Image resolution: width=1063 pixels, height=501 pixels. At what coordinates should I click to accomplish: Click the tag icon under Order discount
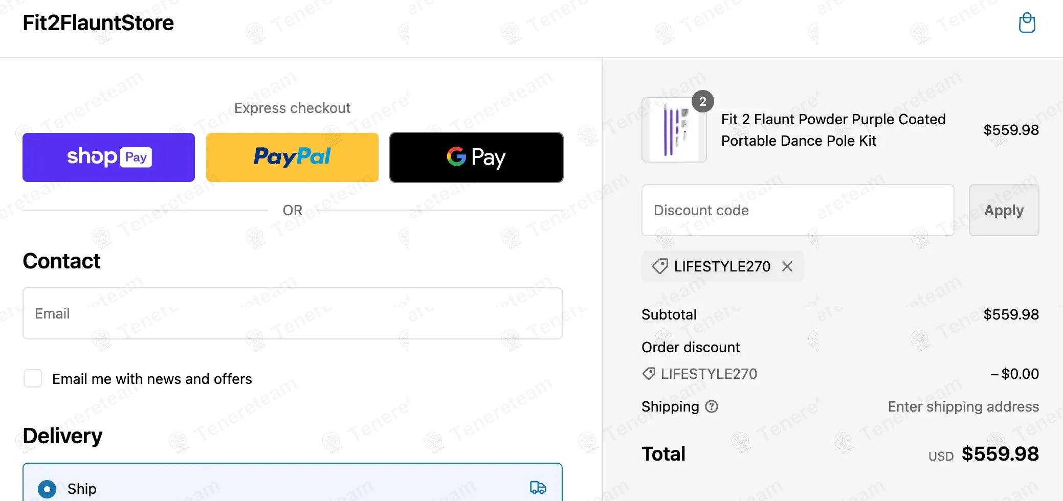pyautogui.click(x=649, y=374)
